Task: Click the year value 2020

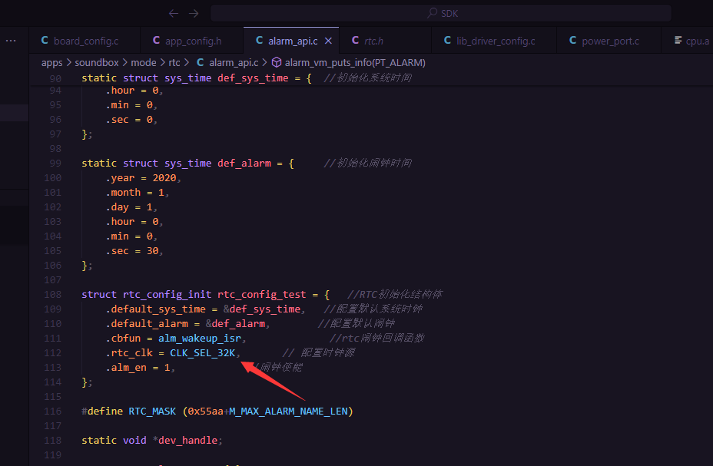Action: 164,178
